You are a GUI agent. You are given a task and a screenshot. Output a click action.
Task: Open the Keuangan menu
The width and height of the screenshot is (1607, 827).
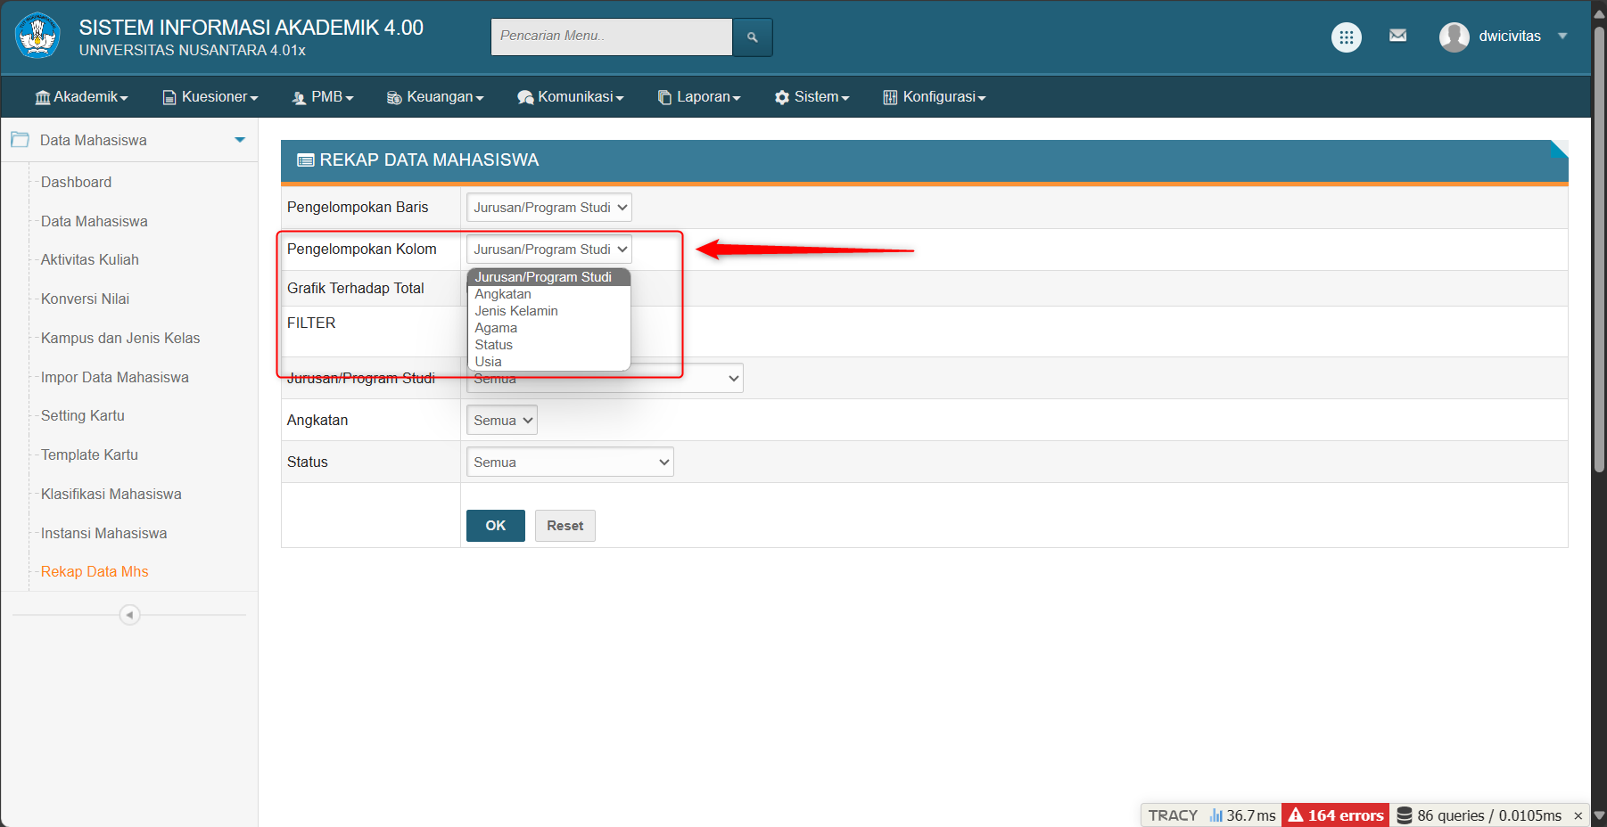tap(435, 97)
